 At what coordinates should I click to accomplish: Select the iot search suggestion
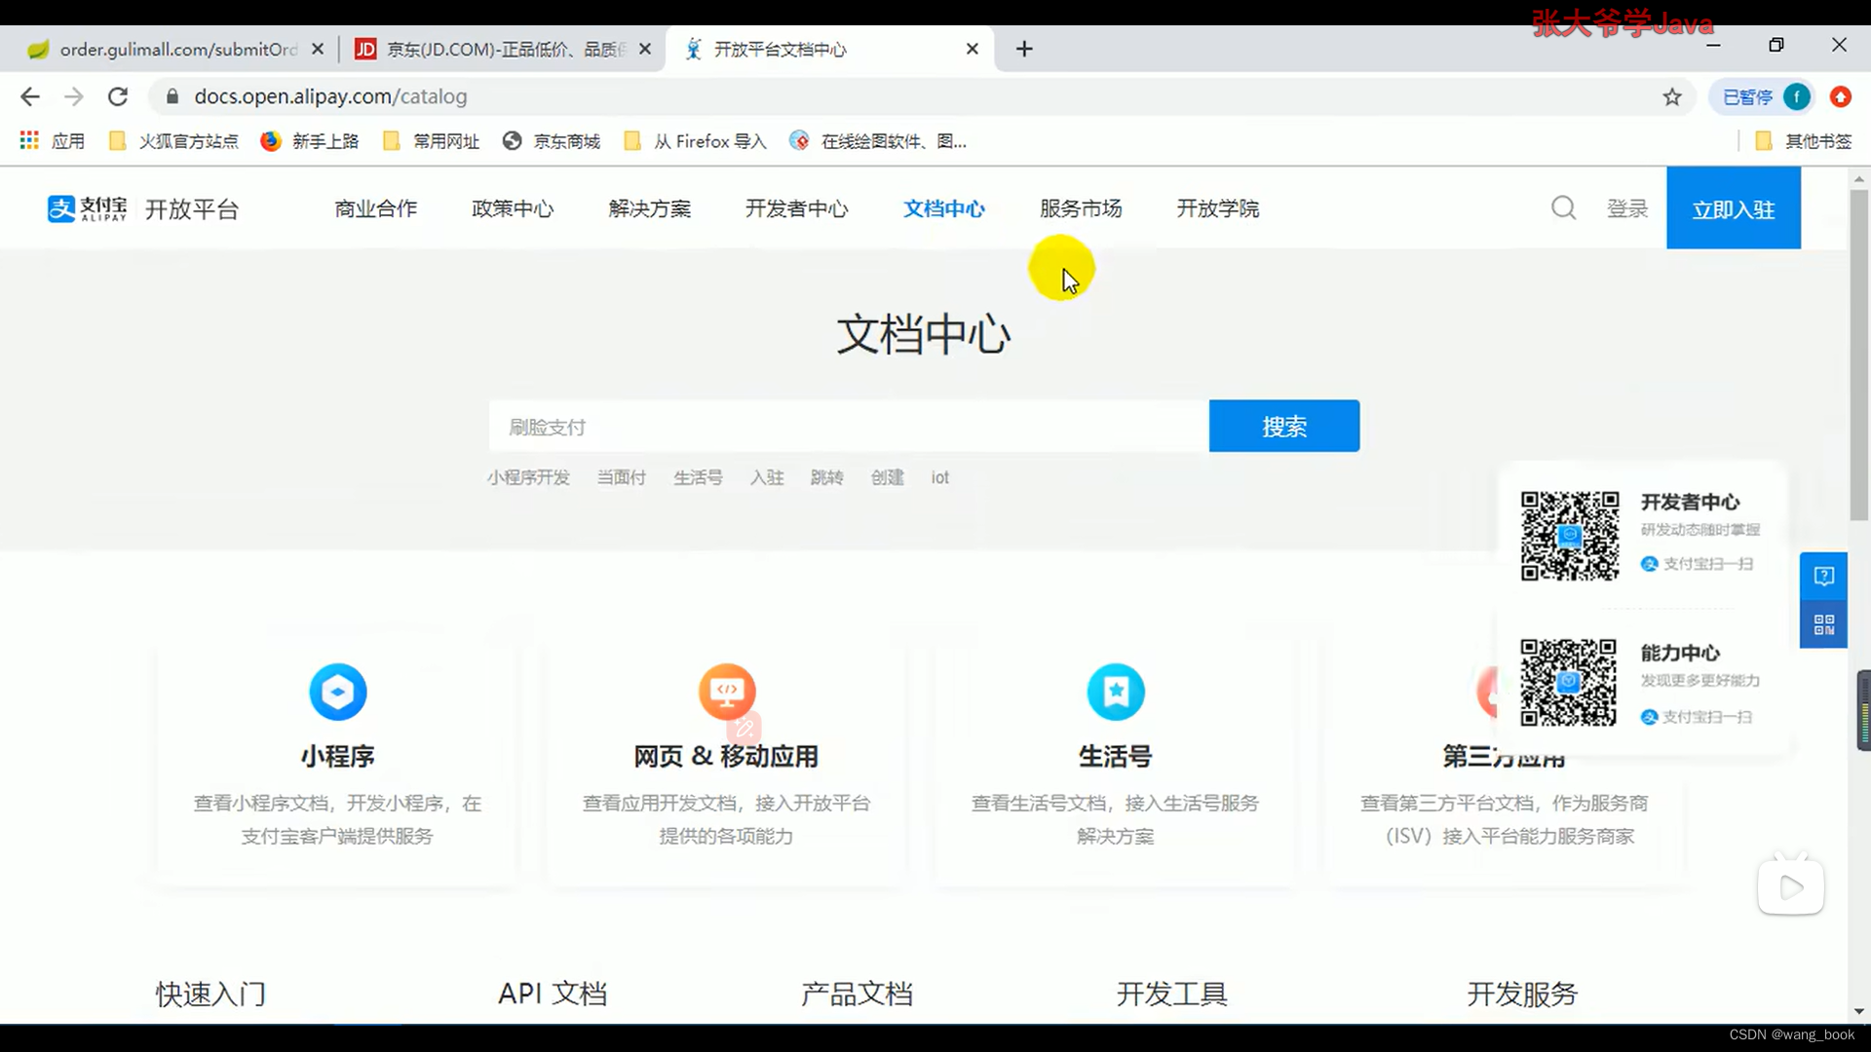[939, 477]
